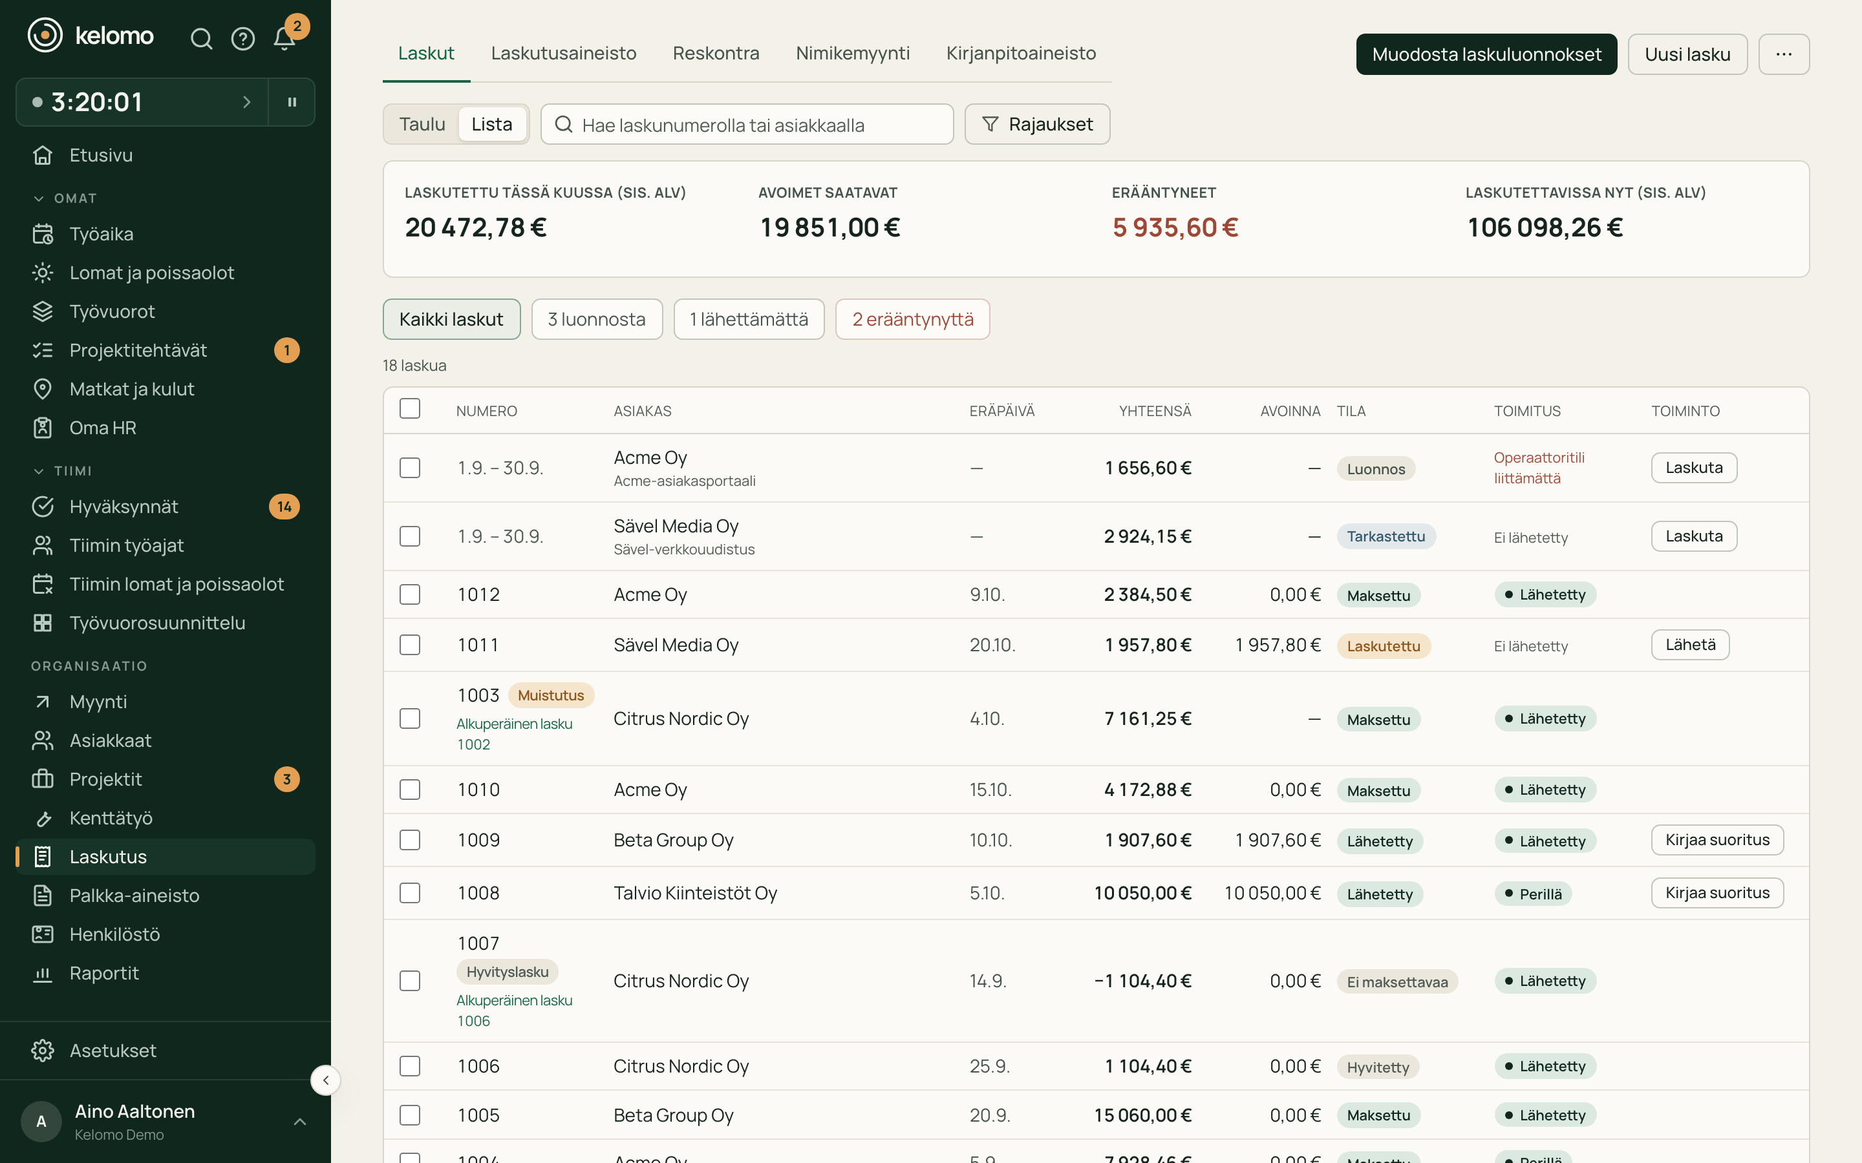Select the checkbox for invoice 1011
The width and height of the screenshot is (1862, 1163).
tap(410, 645)
